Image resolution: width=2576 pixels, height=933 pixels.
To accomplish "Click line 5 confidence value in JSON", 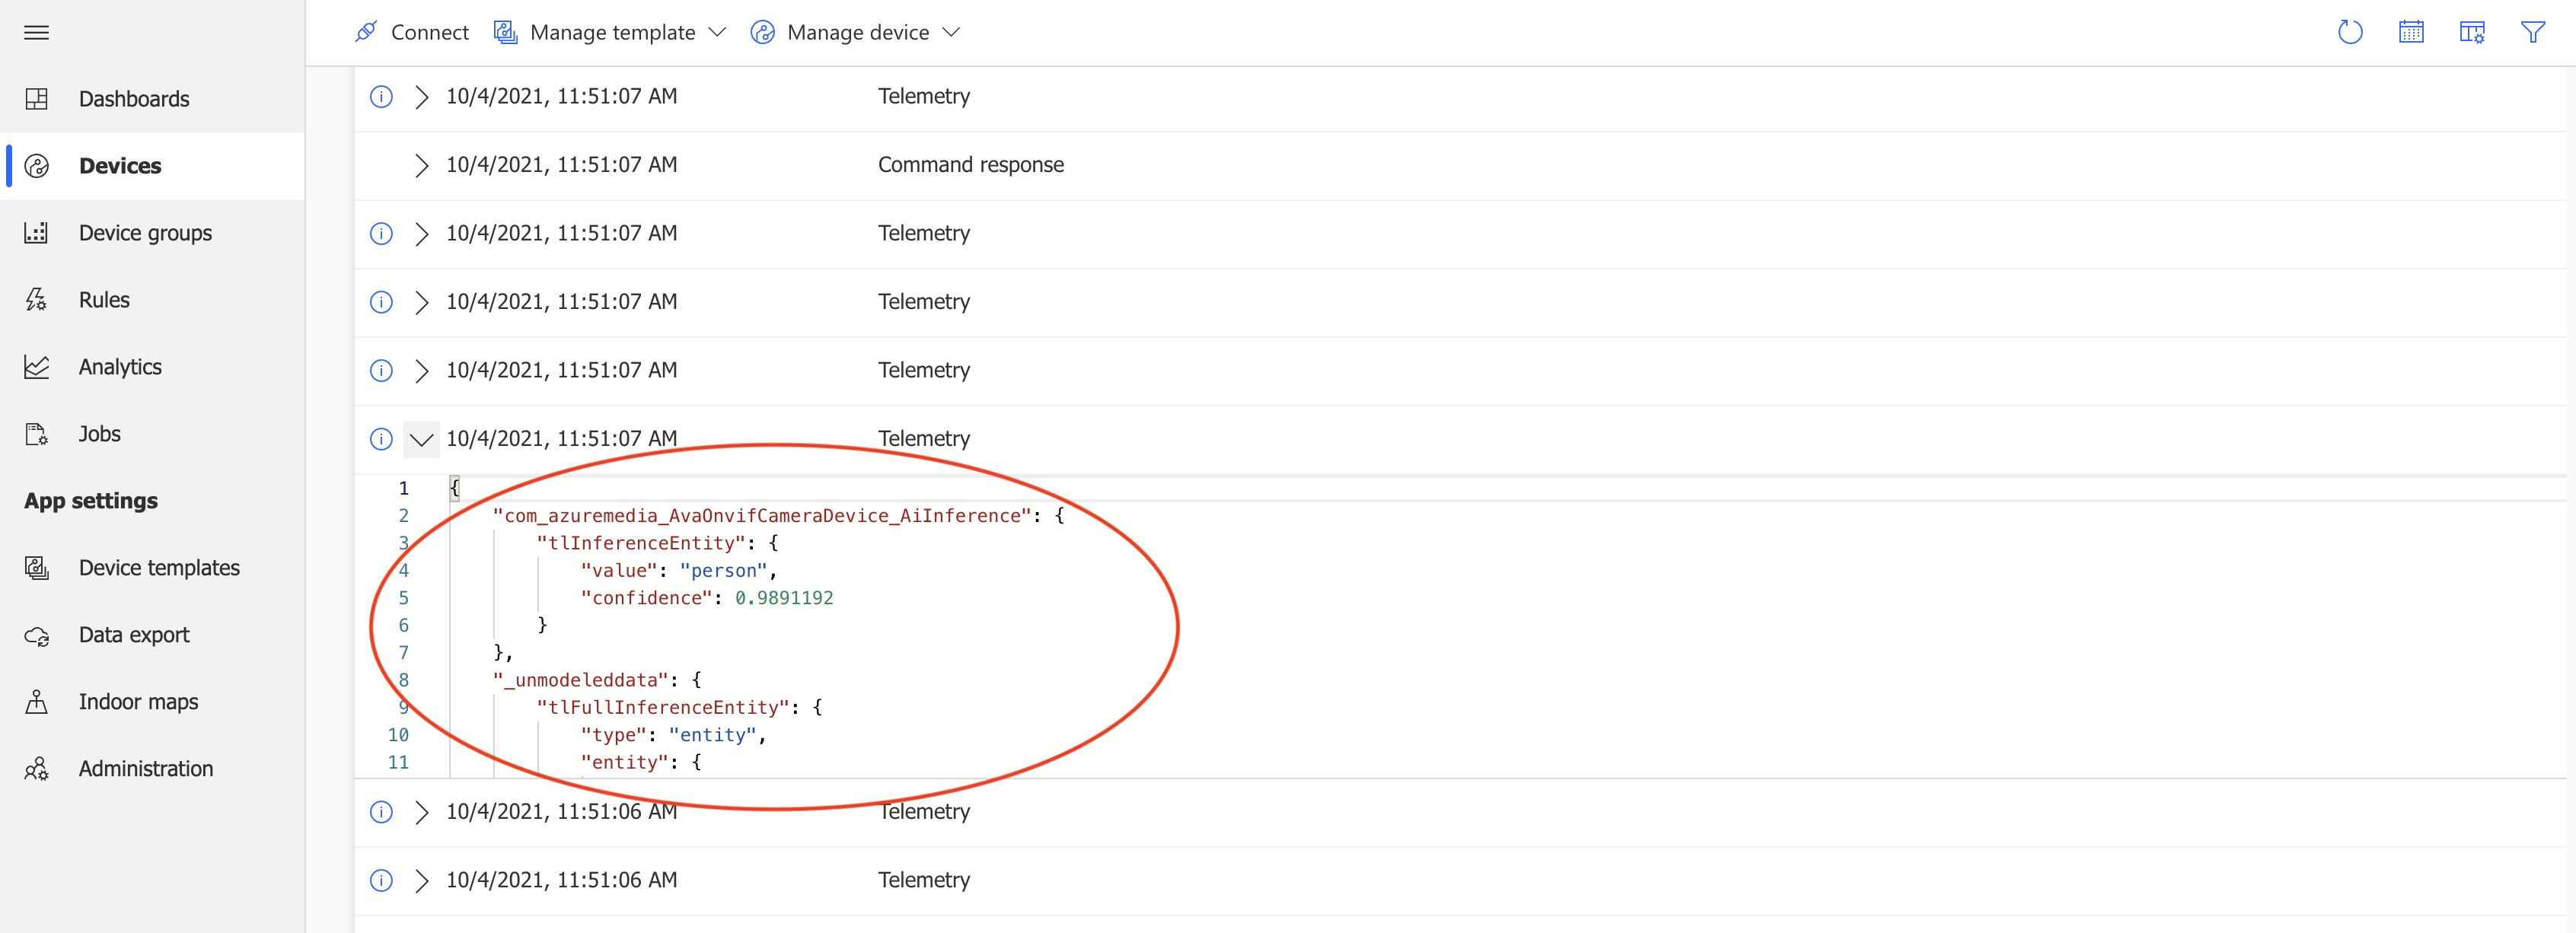I will coord(783,598).
